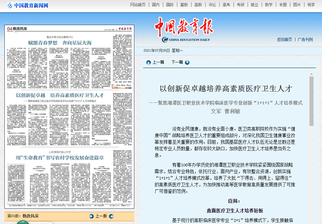The width and height of the screenshot is (322, 224).
Task: Select 高考 in the top menu
Action: (x=226, y=5)
